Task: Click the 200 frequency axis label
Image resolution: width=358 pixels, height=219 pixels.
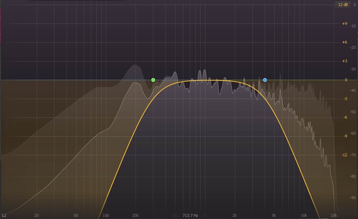Action: pos(135,215)
